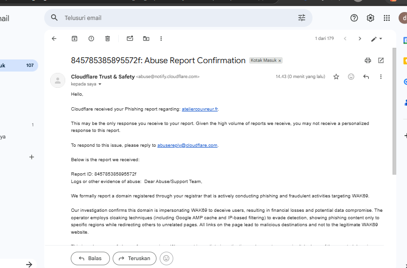Click the email body scrollbar
The width and height of the screenshot is (407, 268).
[394, 111]
